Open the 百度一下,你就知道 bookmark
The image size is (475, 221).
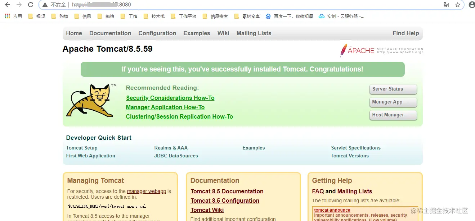[x=290, y=16]
